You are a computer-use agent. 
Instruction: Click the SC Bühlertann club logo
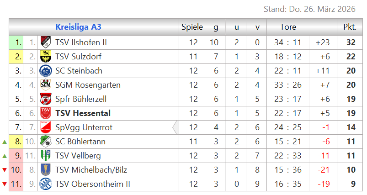click(45, 142)
